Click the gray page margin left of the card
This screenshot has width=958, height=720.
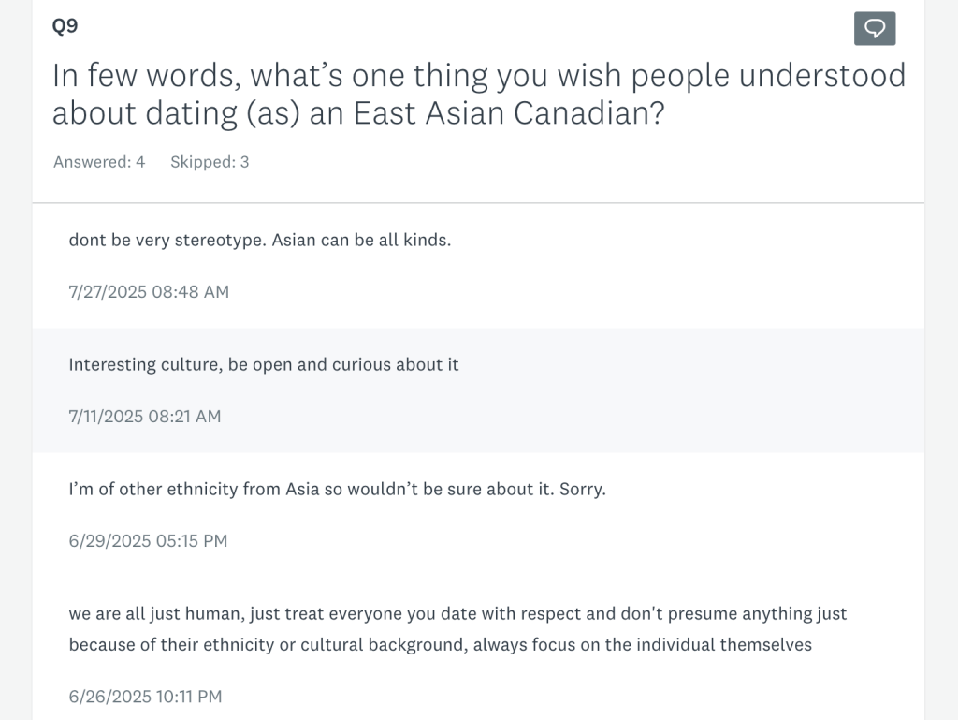point(15,375)
